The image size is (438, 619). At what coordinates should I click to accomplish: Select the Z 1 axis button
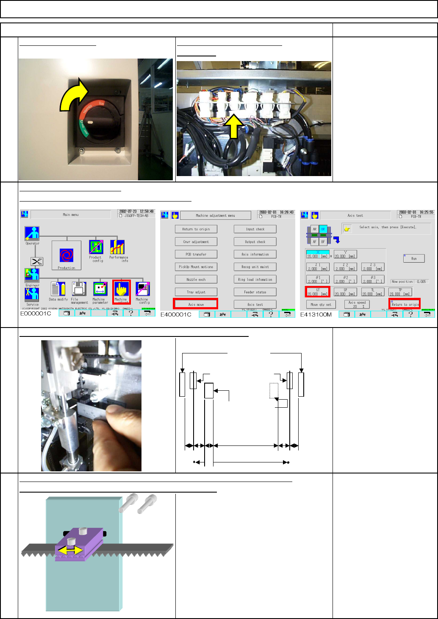(318, 267)
